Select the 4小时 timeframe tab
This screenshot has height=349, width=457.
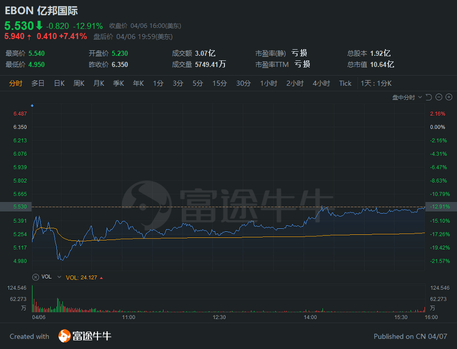[x=321, y=83]
